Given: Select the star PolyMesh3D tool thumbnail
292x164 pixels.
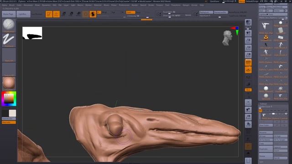Looking at the screenshot, I should tap(281, 88).
